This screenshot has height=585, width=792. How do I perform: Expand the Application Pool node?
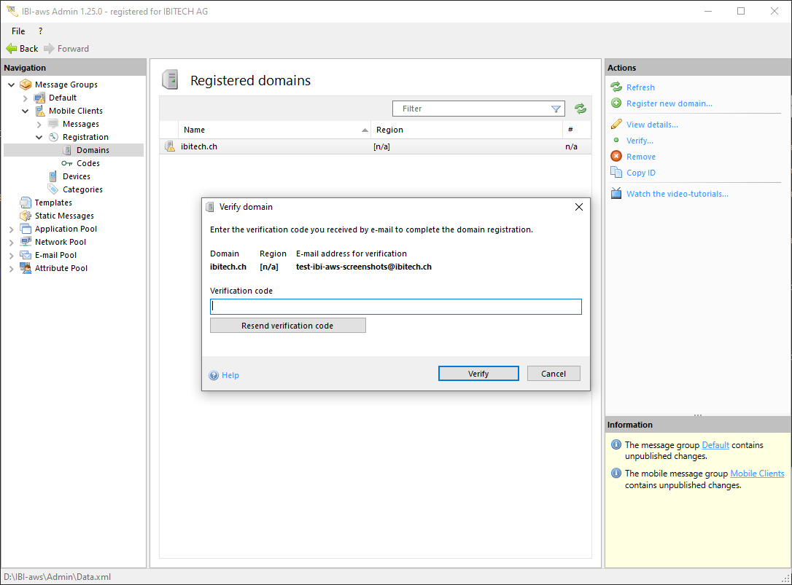[12, 229]
